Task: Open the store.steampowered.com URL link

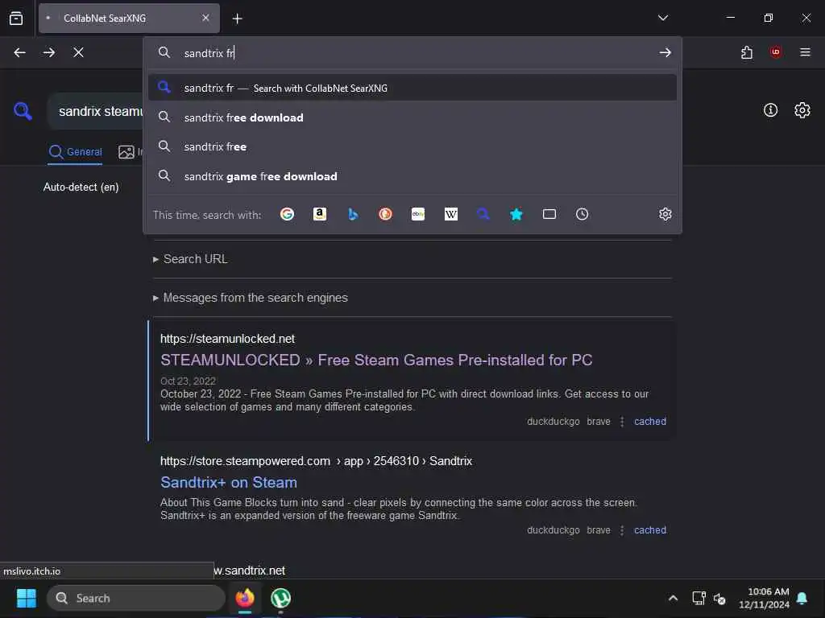Action: point(316,461)
